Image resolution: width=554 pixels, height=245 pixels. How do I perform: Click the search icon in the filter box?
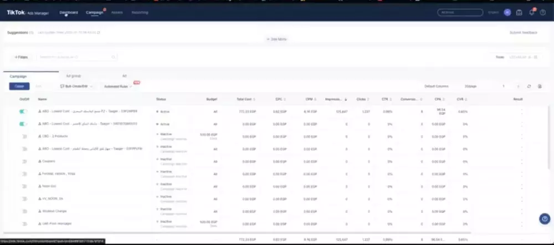(114, 57)
